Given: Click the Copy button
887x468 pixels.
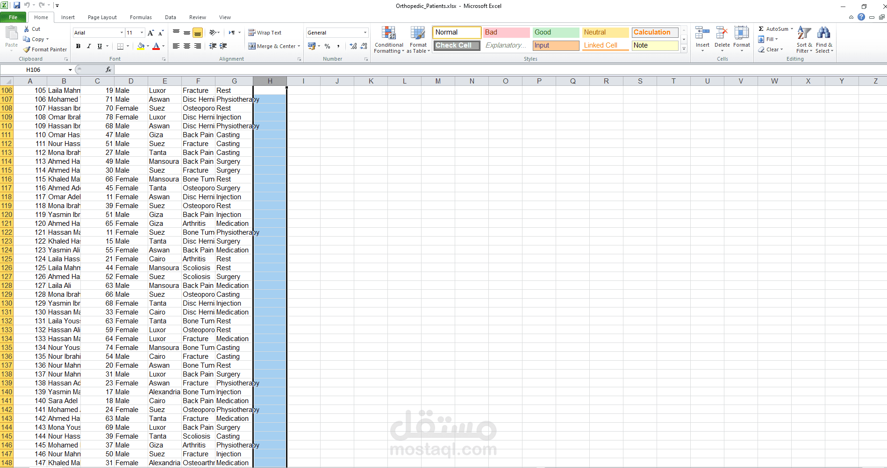Looking at the screenshot, I should tap(36, 39).
